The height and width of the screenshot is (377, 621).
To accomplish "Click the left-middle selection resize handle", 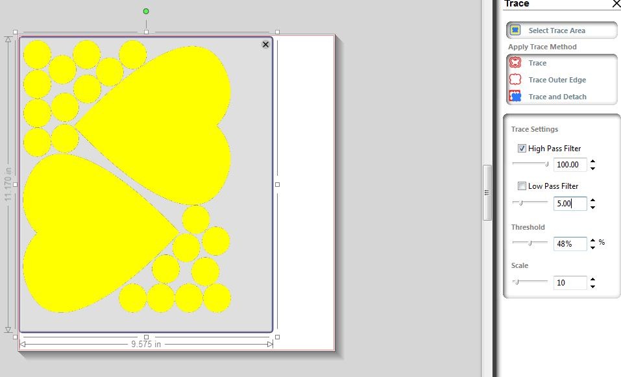I will 15,184.
